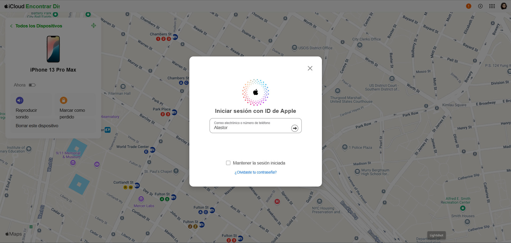The width and height of the screenshot is (511, 243).
Task: Enable Mantener la sesión iniciada checkbox
Action: pos(228,163)
